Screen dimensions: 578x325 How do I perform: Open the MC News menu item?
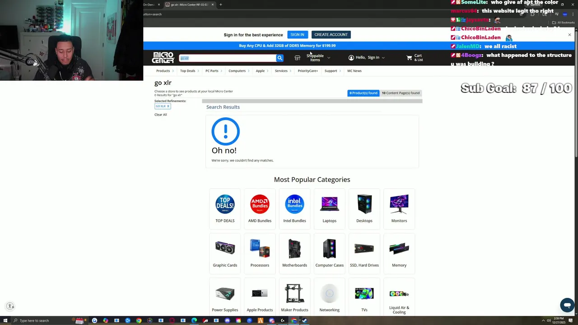point(354,71)
